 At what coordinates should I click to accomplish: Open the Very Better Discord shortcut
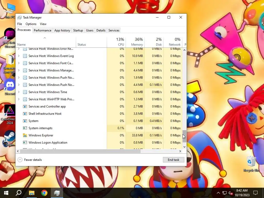10,38
